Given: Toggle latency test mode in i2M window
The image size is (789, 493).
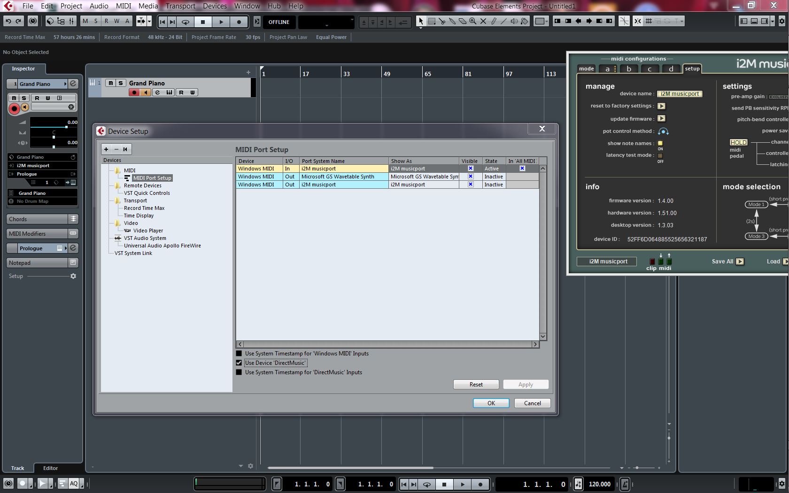Looking at the screenshot, I should [660, 155].
